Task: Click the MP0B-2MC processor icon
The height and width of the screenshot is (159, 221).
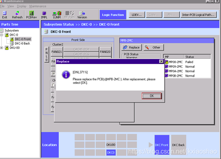Action: (x=167, y=76)
